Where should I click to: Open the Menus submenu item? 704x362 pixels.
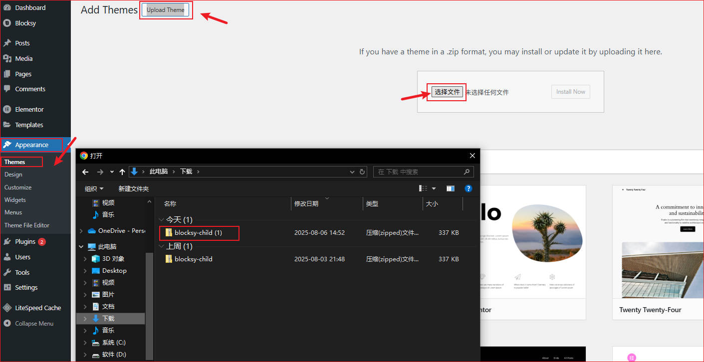click(x=13, y=212)
